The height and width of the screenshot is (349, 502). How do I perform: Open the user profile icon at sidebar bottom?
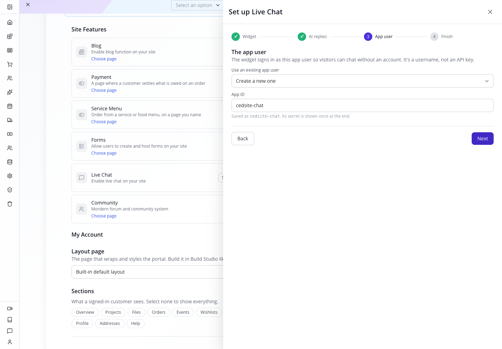pos(10,342)
